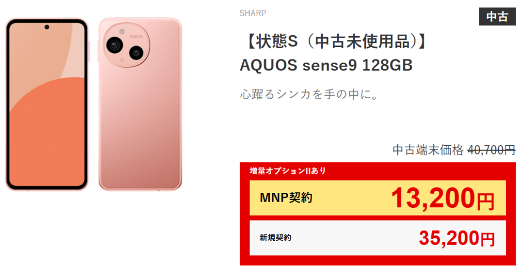
Task: Click the 【状態S（中古未使用品）】 title line
Action: pos(335,41)
